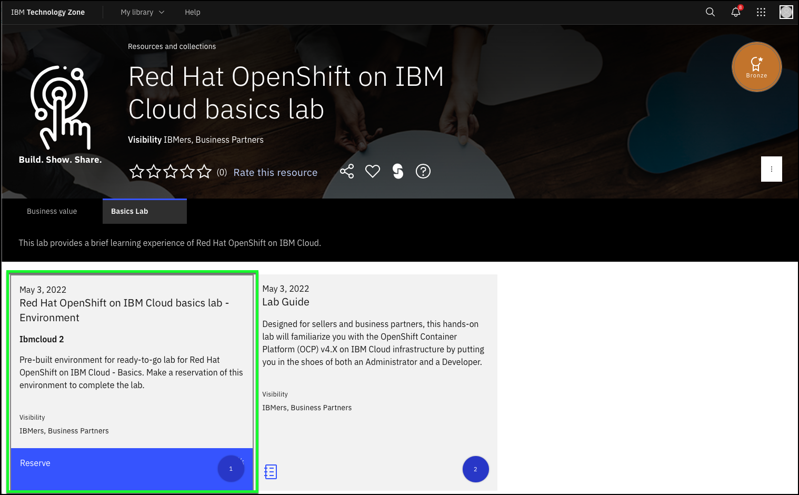Image resolution: width=799 pixels, height=495 pixels.
Task: Give a one-star rating with first star
Action: coord(137,172)
